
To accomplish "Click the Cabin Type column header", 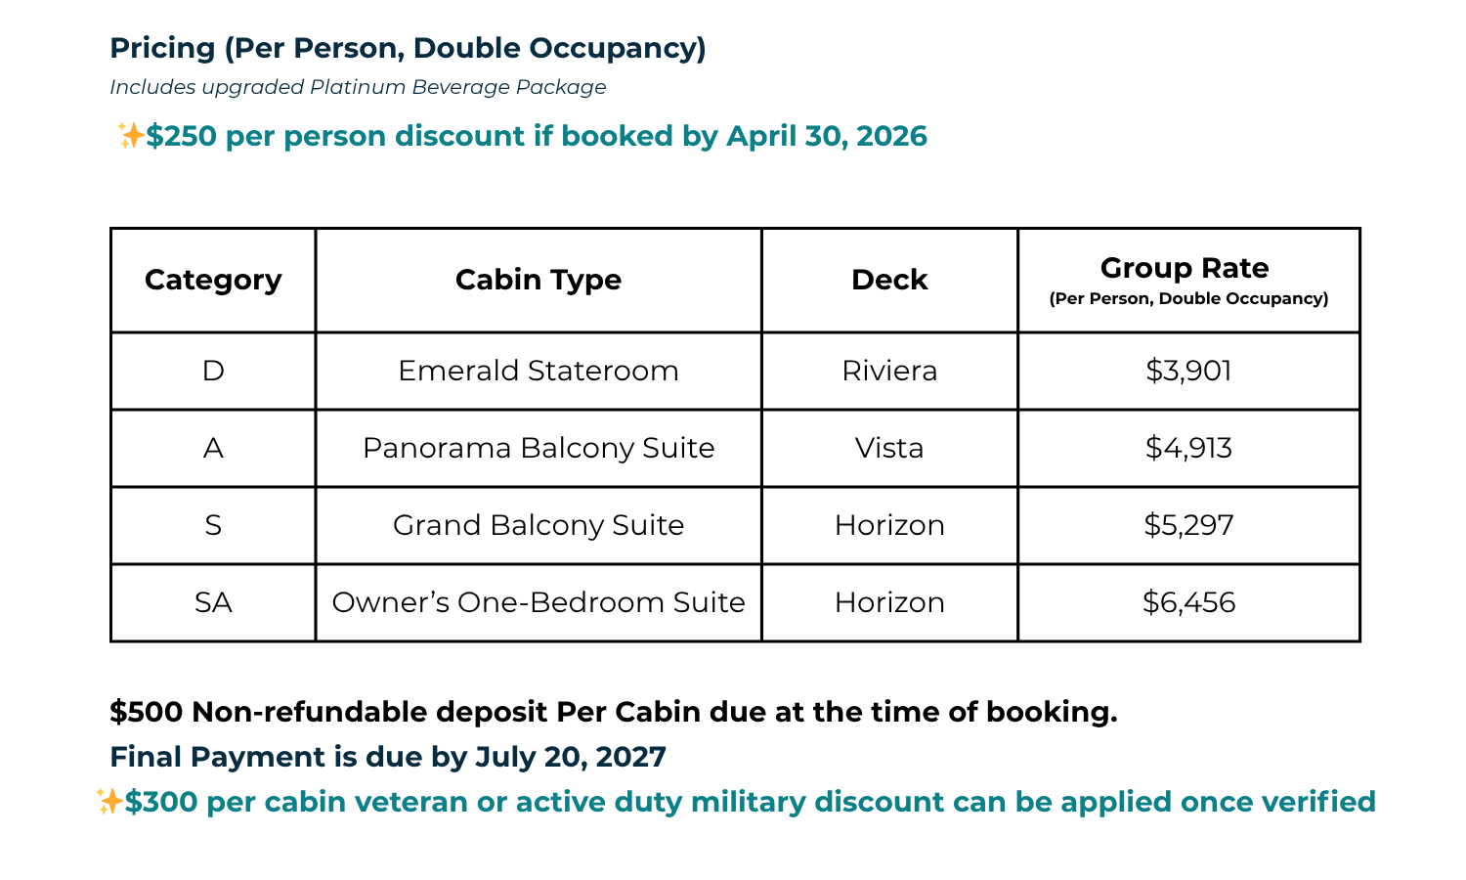I will [x=539, y=280].
